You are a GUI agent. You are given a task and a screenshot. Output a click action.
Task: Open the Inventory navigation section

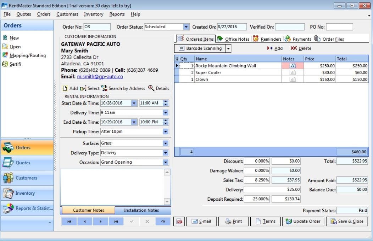(27, 193)
